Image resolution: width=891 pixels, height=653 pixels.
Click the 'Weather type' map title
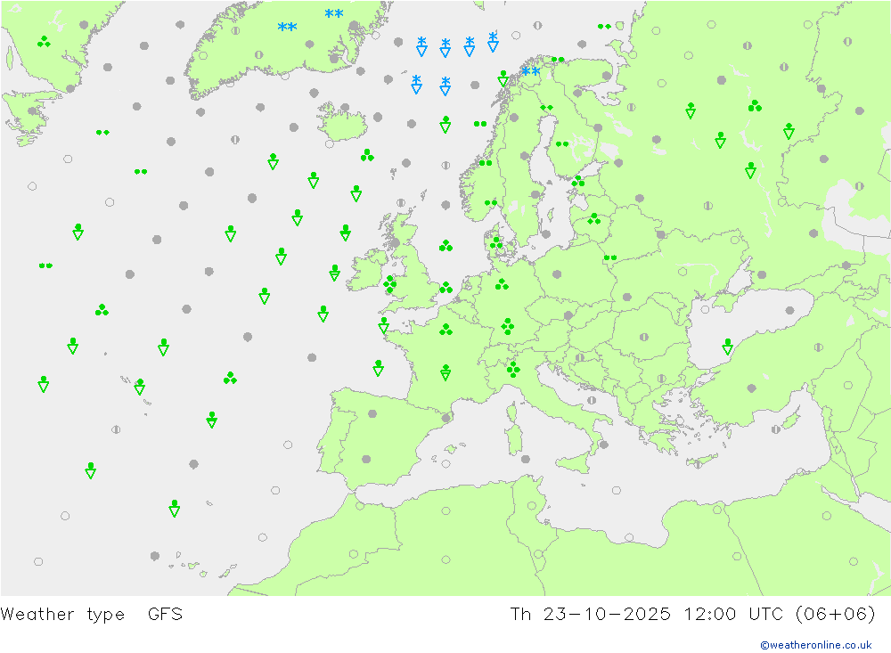pyautogui.click(x=62, y=614)
